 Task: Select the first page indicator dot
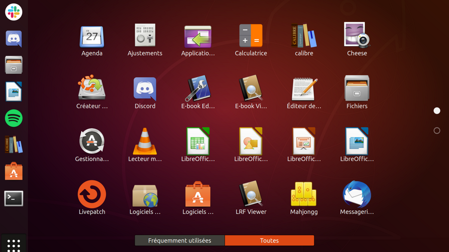437,111
